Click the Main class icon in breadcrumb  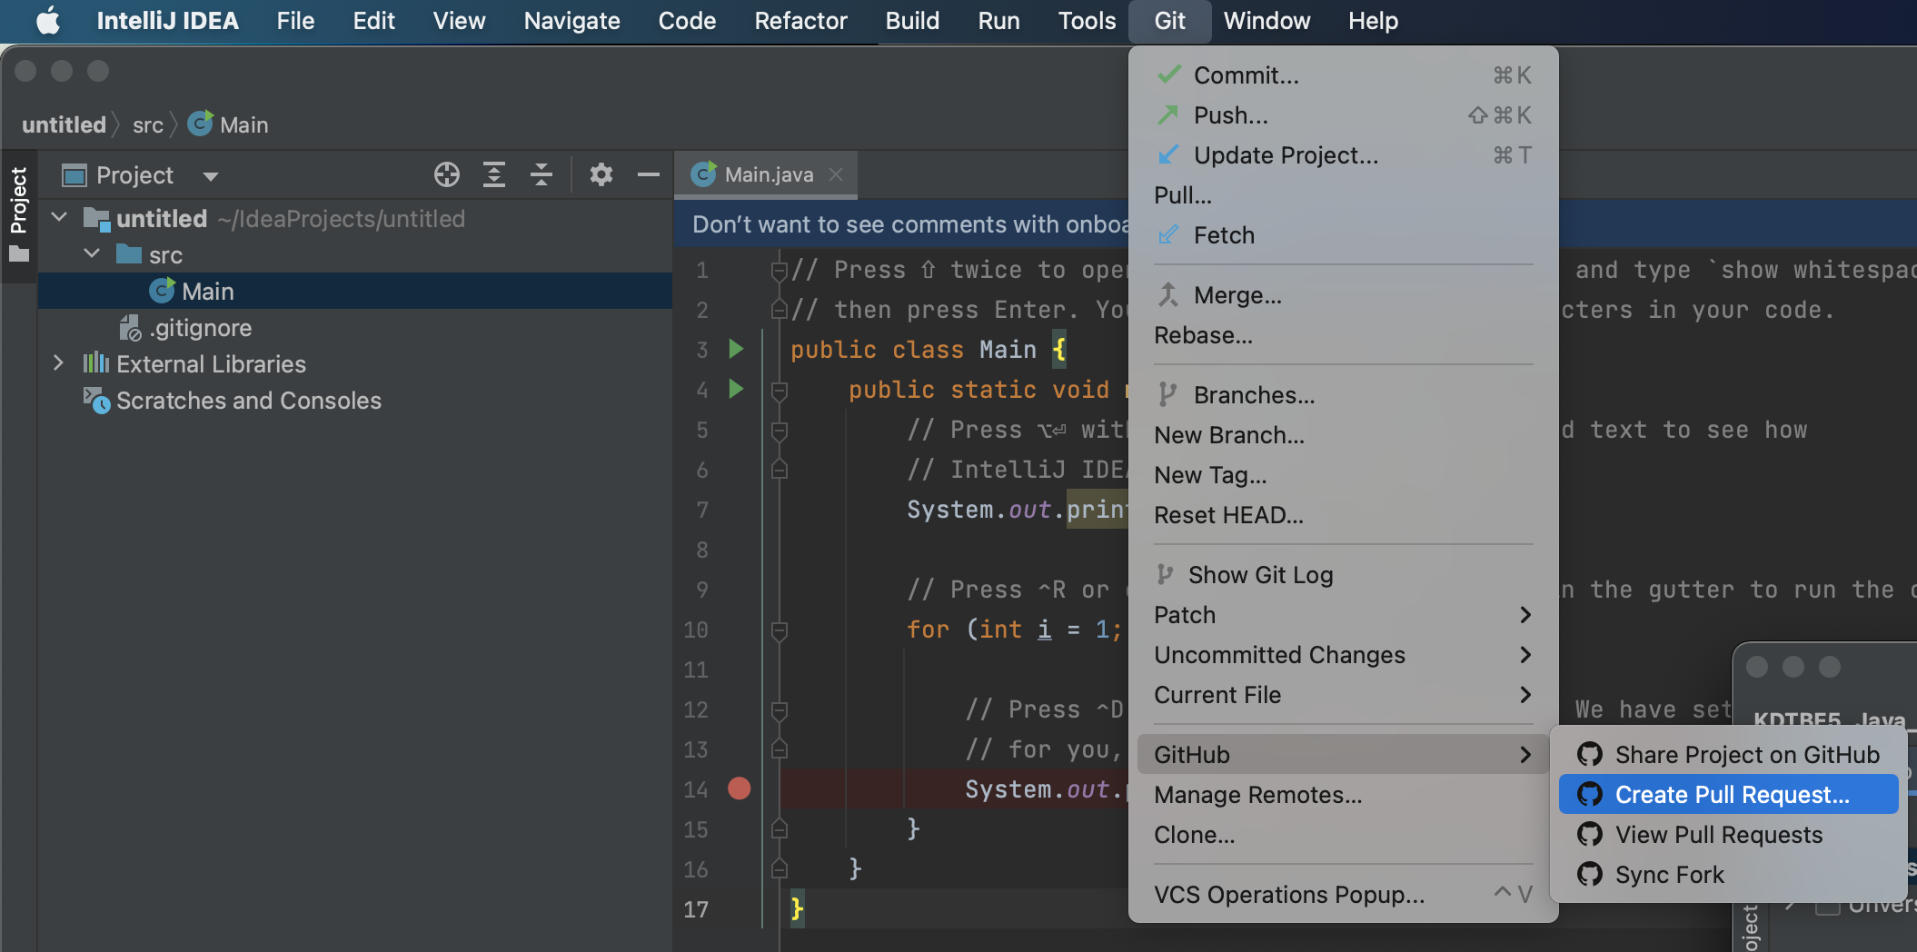[x=200, y=123]
